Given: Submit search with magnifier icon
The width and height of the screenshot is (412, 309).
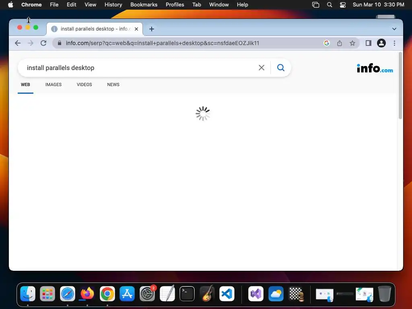Looking at the screenshot, I should [x=280, y=68].
